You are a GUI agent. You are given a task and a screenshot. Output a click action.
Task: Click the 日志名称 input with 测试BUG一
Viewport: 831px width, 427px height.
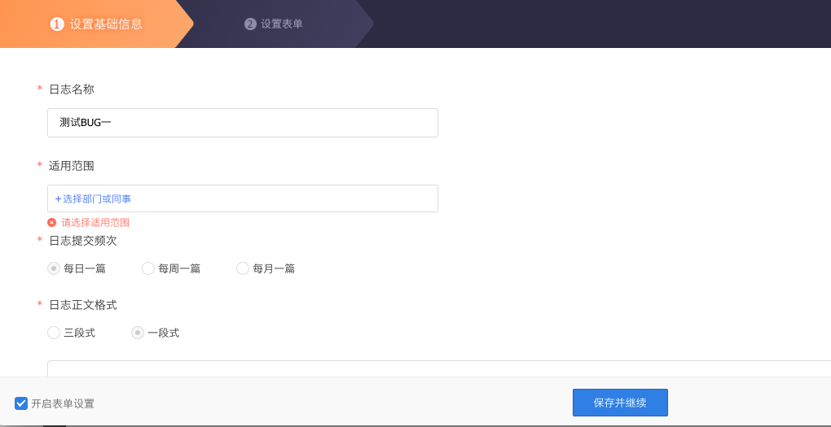243,123
